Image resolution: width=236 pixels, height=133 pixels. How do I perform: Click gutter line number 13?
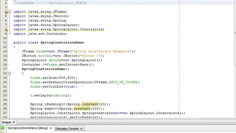pos(5,51)
